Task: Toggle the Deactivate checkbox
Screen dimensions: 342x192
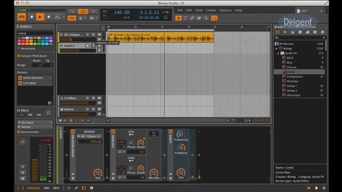Action: click(19, 49)
